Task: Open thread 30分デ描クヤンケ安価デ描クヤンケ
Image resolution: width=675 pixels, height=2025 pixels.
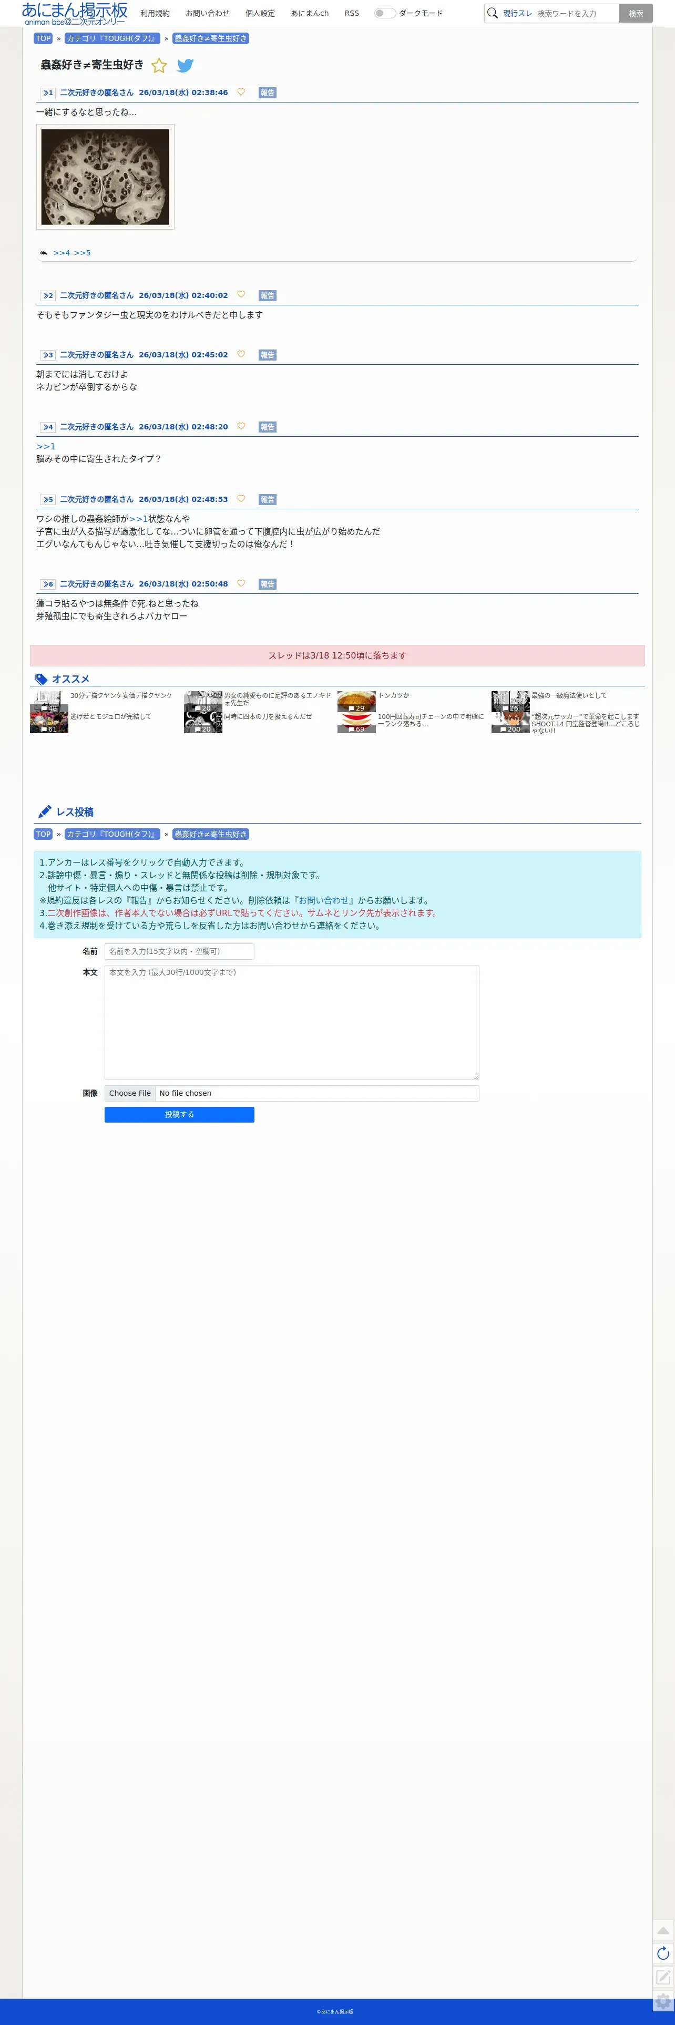Action: pyautogui.click(x=121, y=696)
